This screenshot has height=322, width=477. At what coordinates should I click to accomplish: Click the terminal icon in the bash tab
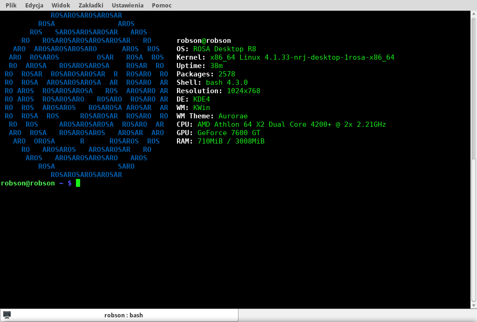pos(7,315)
